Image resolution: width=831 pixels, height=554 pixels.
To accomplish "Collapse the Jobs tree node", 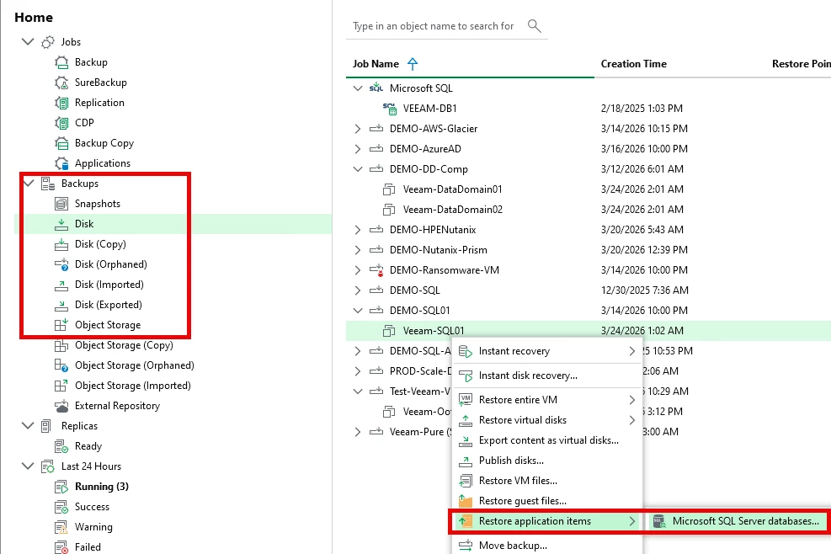I will click(x=28, y=41).
